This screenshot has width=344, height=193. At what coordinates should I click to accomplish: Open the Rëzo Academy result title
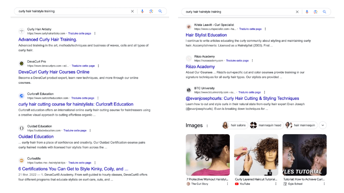200,67
